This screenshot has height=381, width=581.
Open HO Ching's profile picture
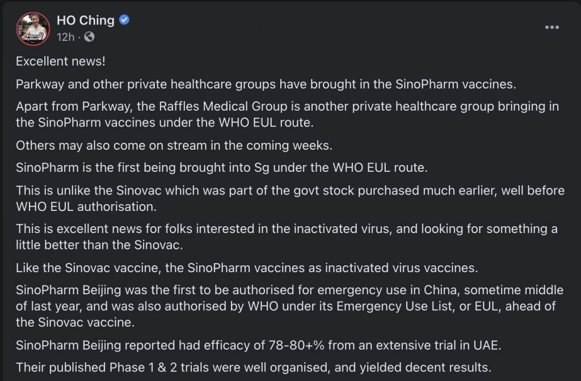[33, 28]
